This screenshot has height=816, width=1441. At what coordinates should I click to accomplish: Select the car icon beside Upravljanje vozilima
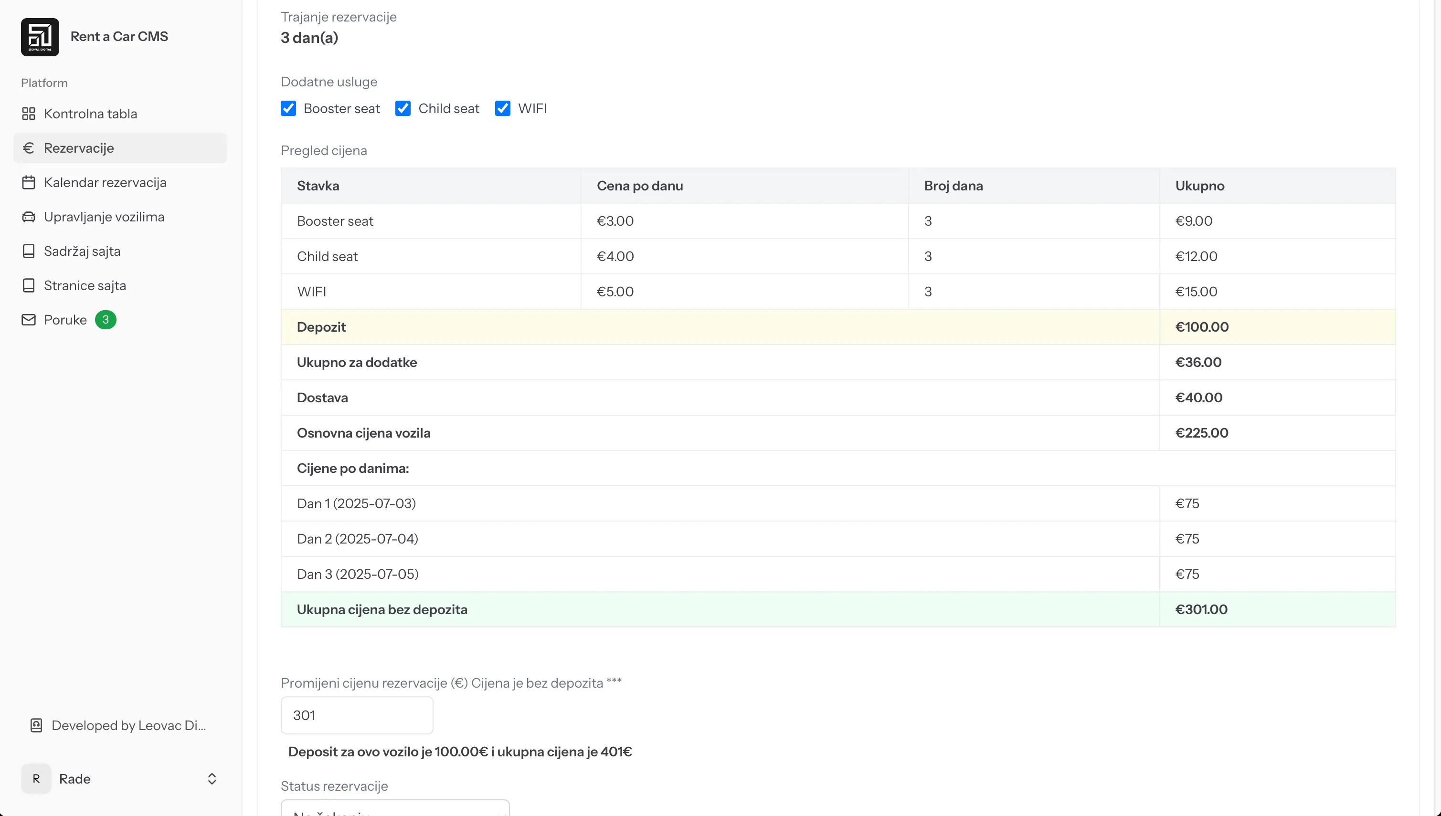pyautogui.click(x=29, y=216)
